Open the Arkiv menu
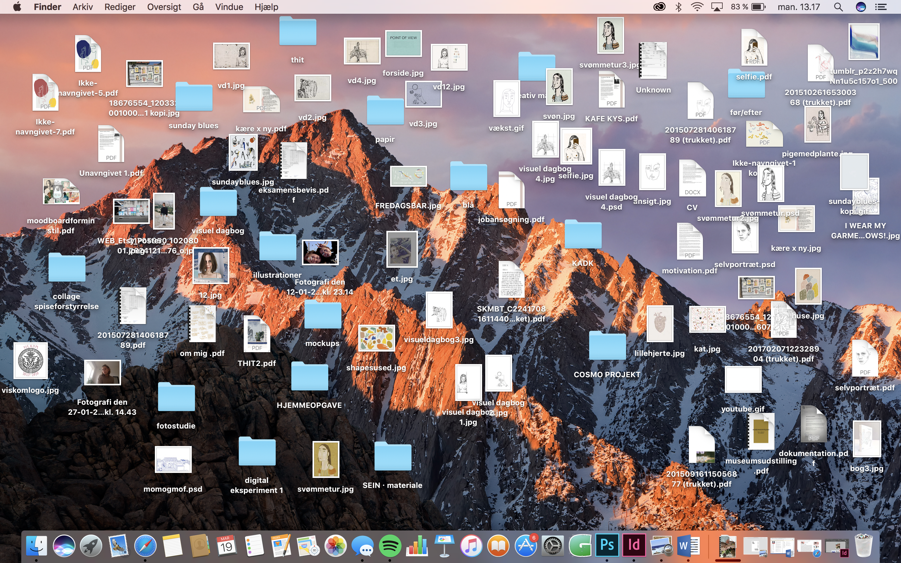Image resolution: width=901 pixels, height=563 pixels. click(83, 7)
